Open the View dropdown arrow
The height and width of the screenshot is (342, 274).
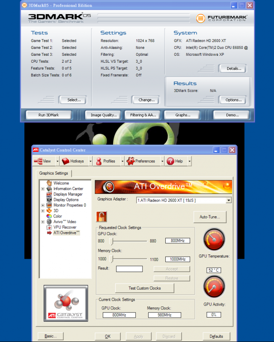point(57,161)
